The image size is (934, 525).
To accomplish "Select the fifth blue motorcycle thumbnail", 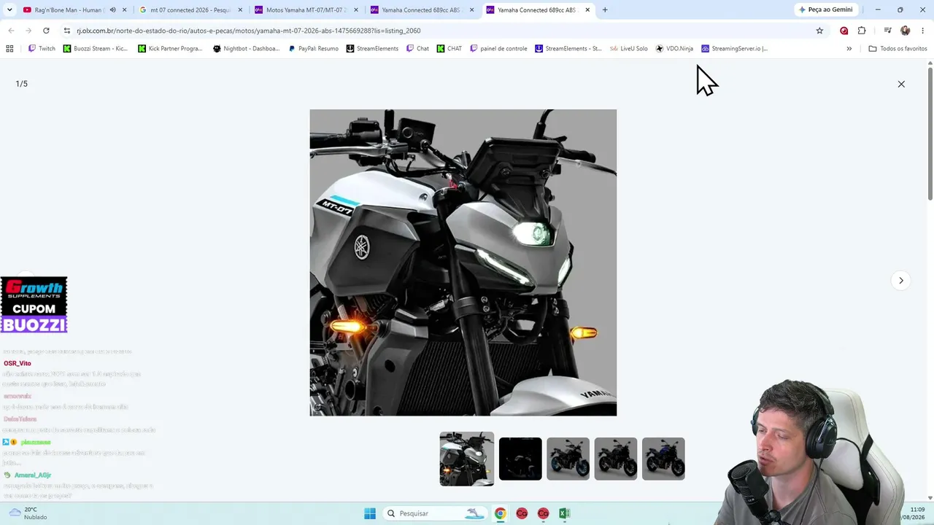I will click(663, 459).
